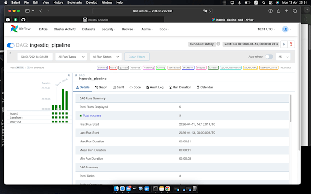Select the ingest task row
311x194 pixels.
(x=39, y=113)
